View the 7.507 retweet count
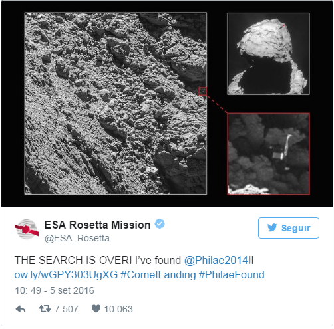The height and width of the screenshot is (329, 334). pyautogui.click(x=67, y=309)
